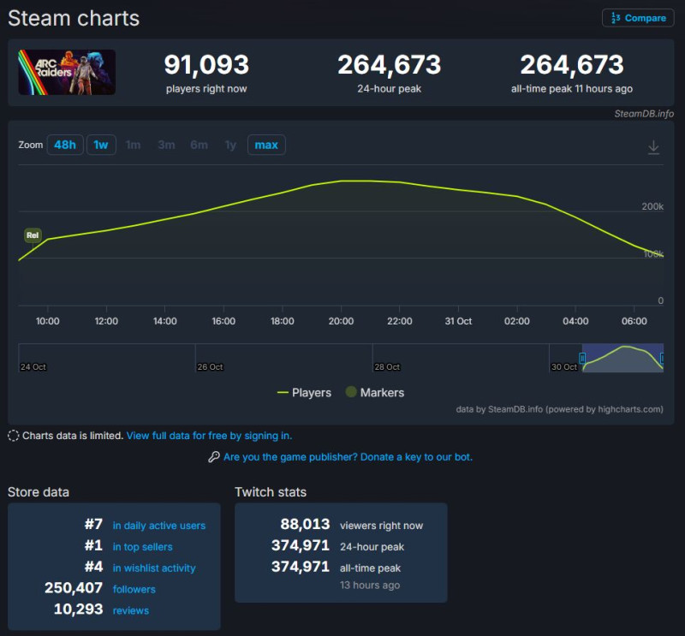Open the SteamDB.info credit above chart
The width and height of the screenshot is (685, 636).
click(x=644, y=114)
